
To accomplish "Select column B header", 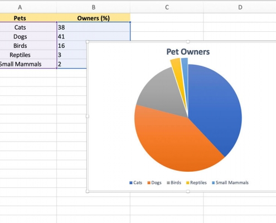I will click(x=93, y=7).
